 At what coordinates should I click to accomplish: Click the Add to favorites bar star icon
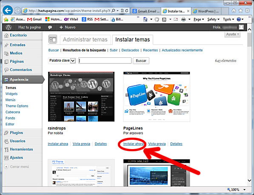pos(6,20)
